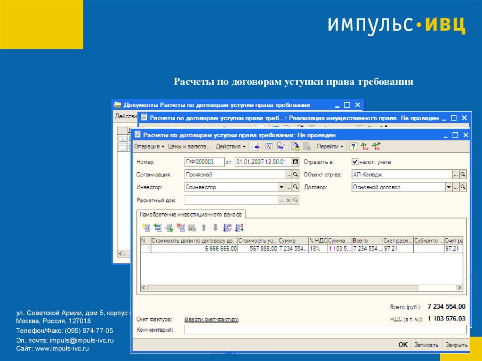Copy the current table row icon

[158, 227]
